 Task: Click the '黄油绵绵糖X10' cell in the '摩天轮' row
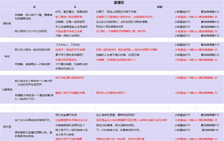210,115
